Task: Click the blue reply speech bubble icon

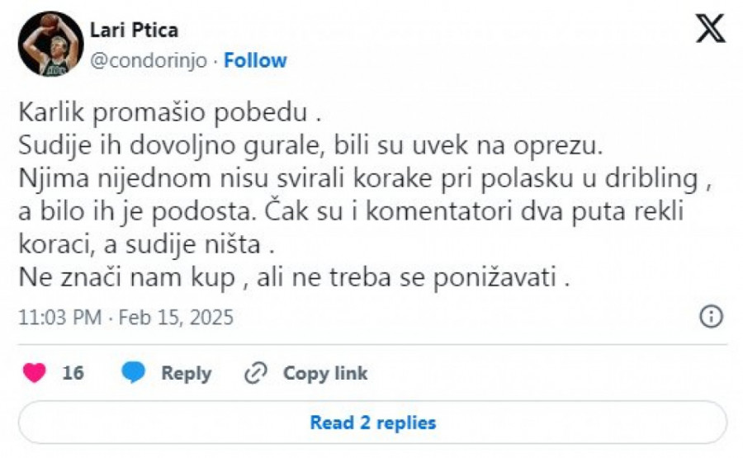Action: pyautogui.click(x=134, y=373)
